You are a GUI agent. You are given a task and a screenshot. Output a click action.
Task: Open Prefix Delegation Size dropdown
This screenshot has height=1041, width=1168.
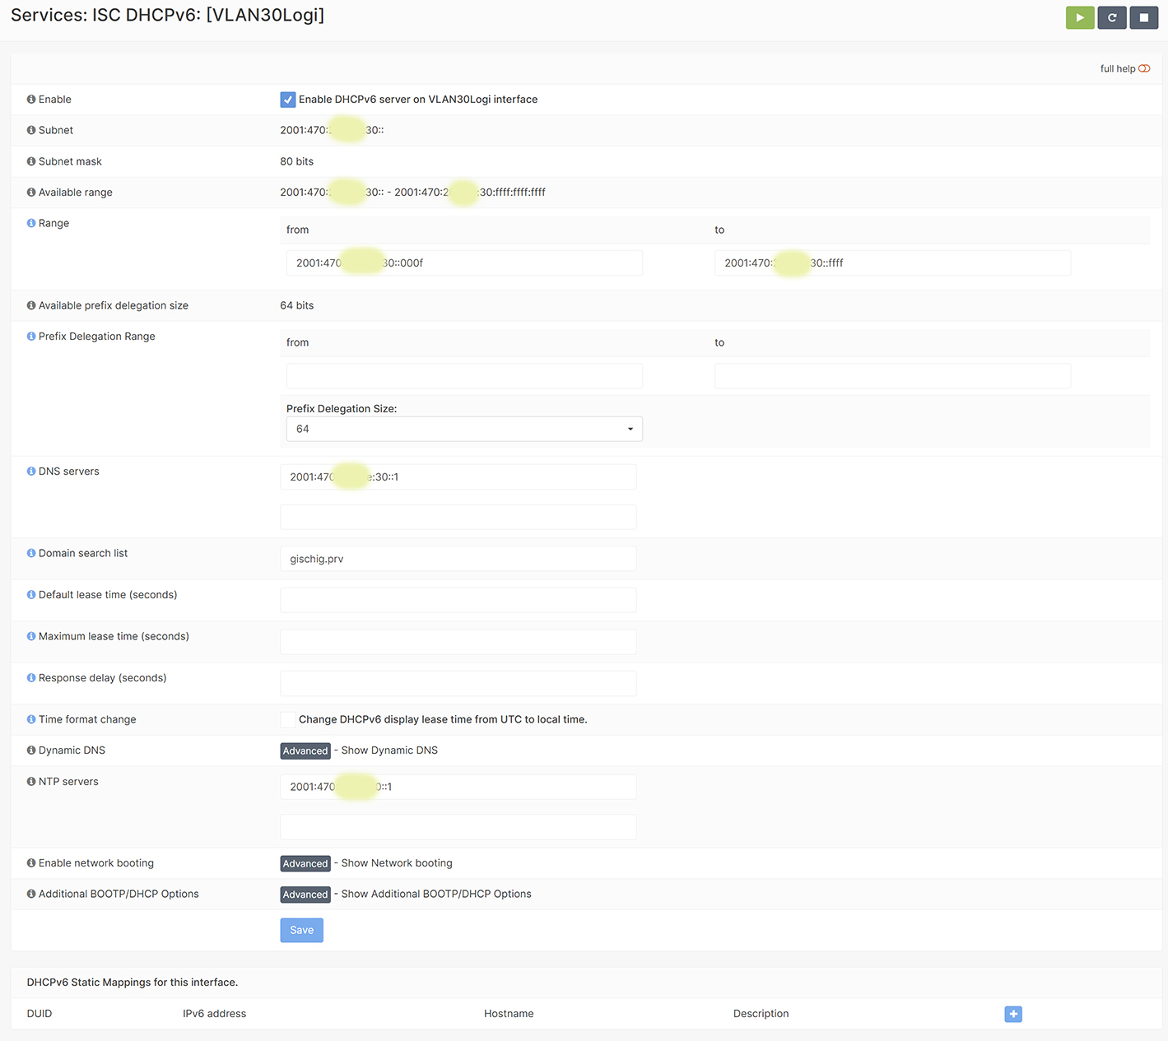tap(464, 429)
